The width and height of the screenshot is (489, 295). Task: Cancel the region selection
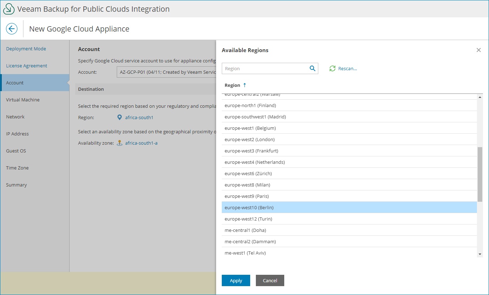point(270,280)
